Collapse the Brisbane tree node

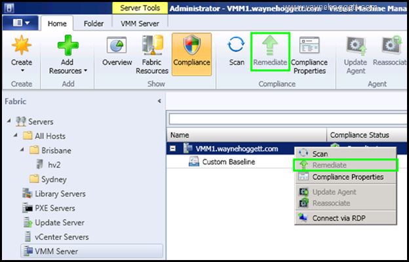(x=22, y=149)
